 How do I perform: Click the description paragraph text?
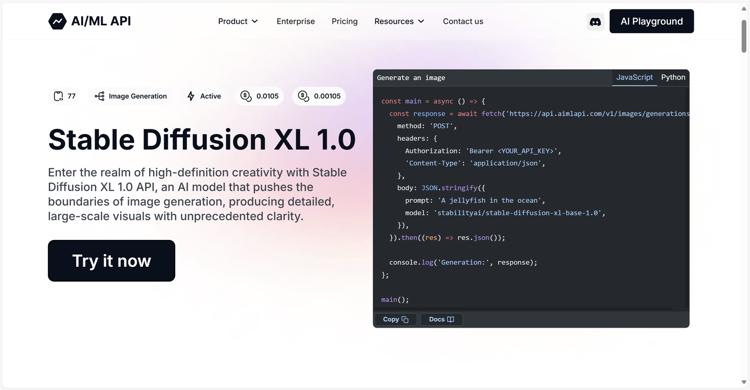[x=197, y=194]
